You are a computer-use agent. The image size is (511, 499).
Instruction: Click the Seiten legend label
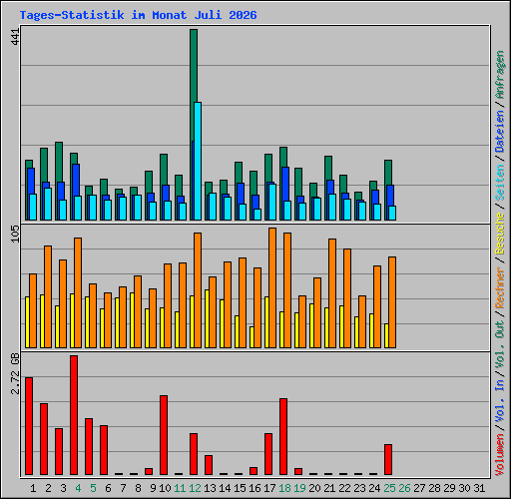pyautogui.click(x=500, y=183)
